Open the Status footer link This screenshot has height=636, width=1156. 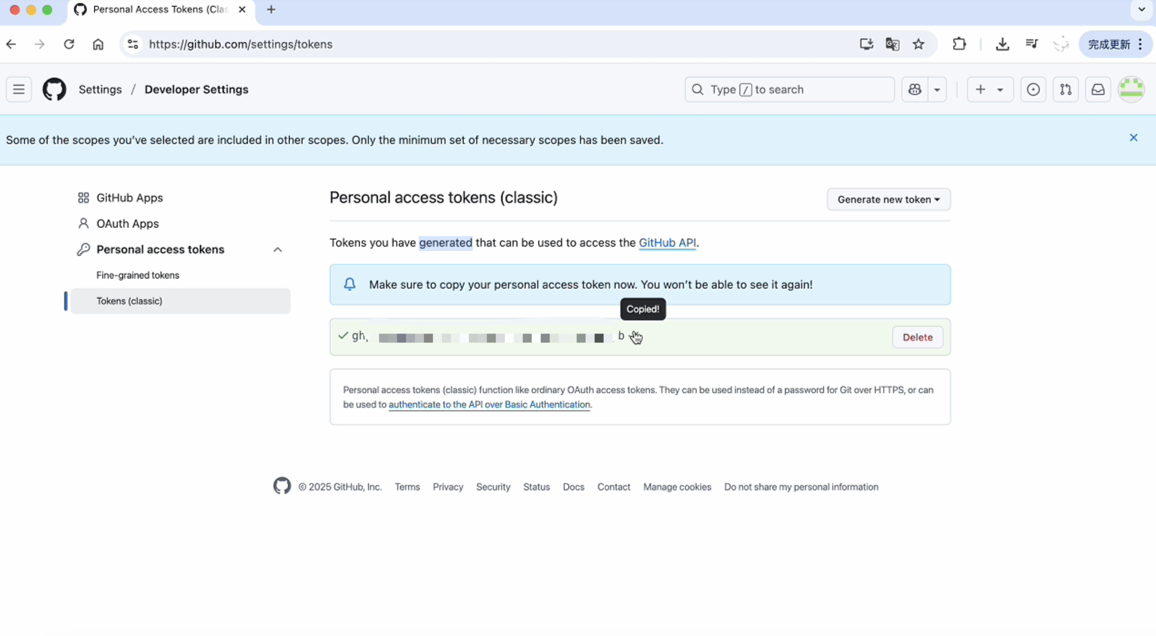pyautogui.click(x=536, y=487)
